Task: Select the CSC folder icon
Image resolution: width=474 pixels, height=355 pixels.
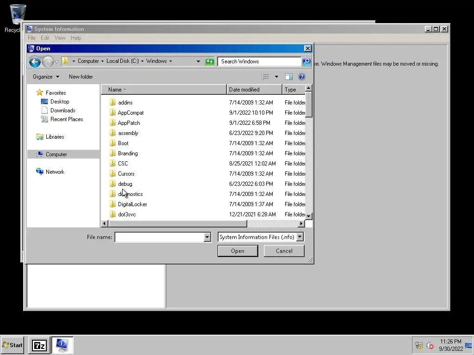Action: [x=112, y=163]
